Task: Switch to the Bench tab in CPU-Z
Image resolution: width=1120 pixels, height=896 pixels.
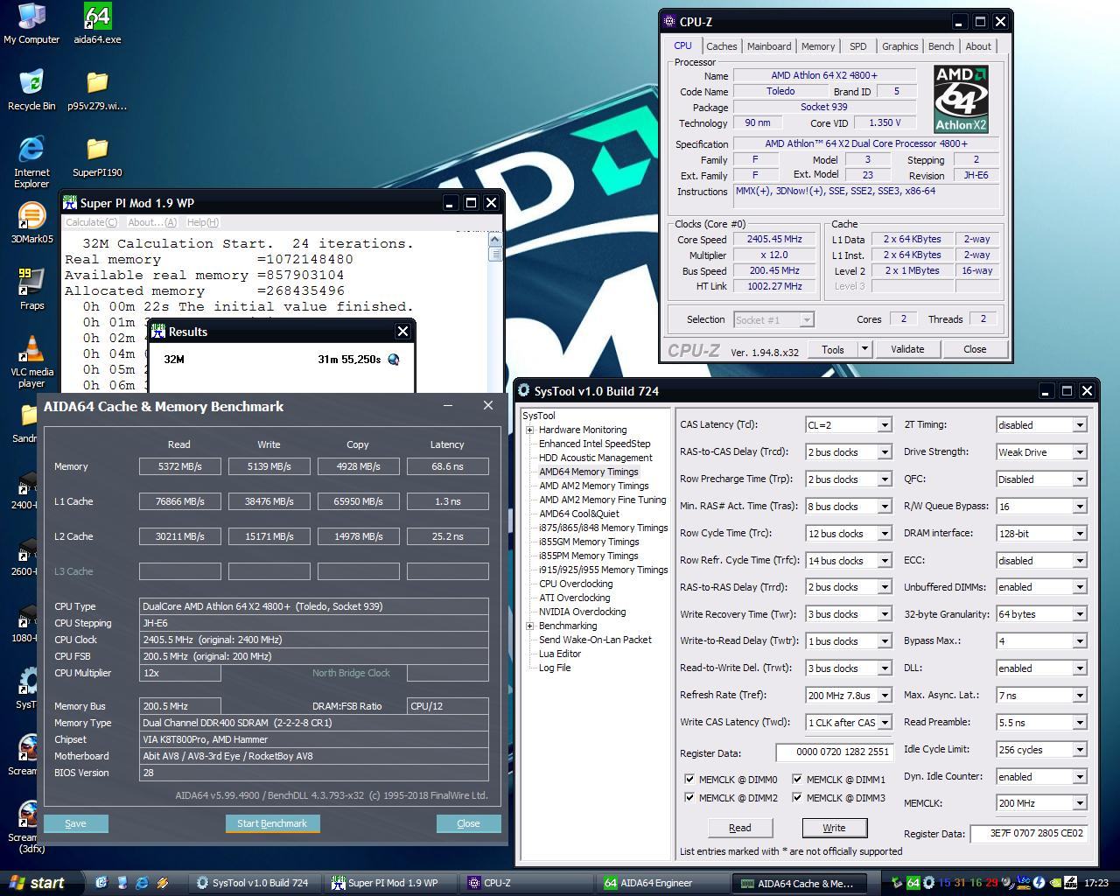Action: pyautogui.click(x=941, y=46)
